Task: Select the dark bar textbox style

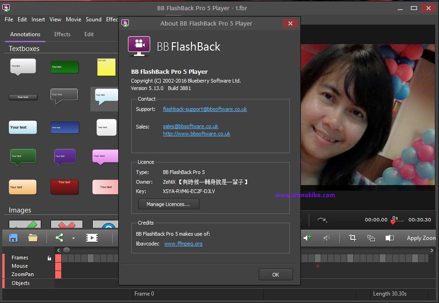Action: click(x=23, y=97)
